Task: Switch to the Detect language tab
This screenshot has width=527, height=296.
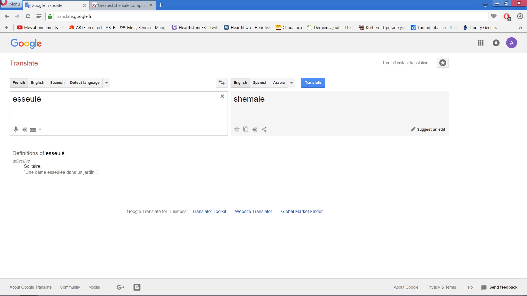Action: [85, 82]
